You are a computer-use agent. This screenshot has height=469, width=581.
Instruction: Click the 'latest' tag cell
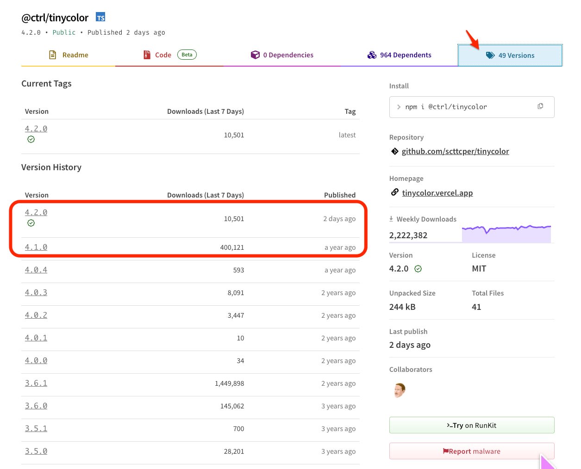[347, 135]
